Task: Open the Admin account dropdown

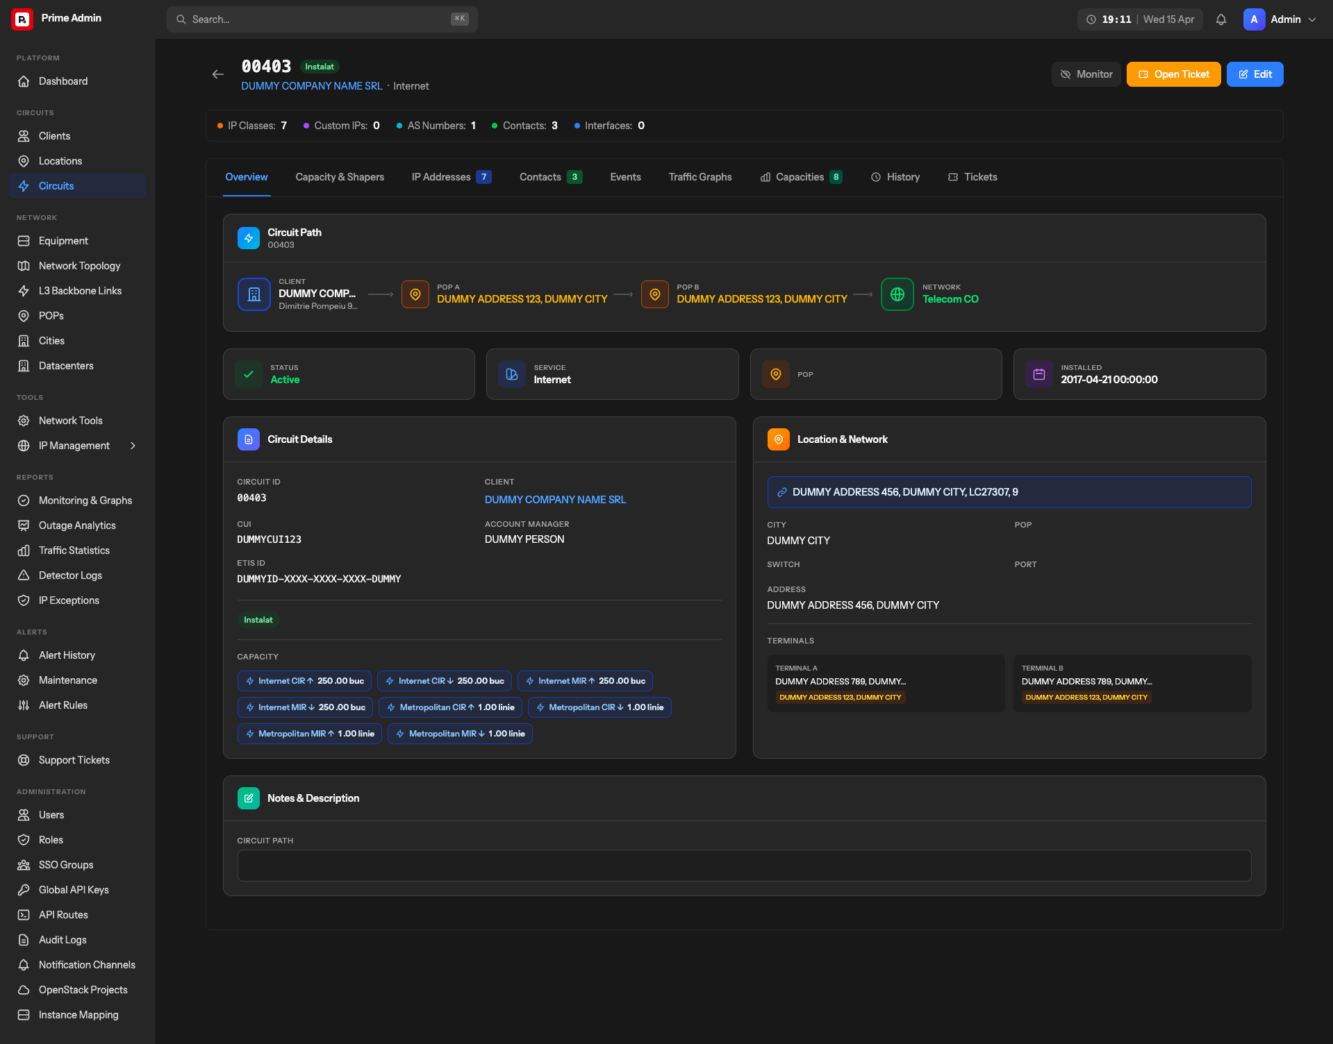Action: 1280,19
